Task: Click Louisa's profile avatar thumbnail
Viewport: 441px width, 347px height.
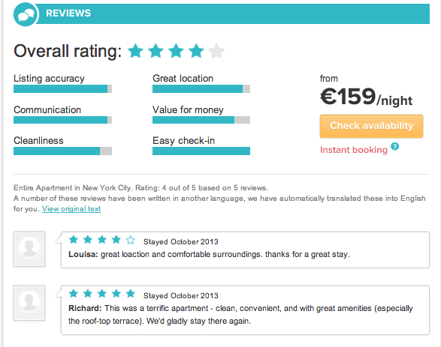Action: coord(29,249)
